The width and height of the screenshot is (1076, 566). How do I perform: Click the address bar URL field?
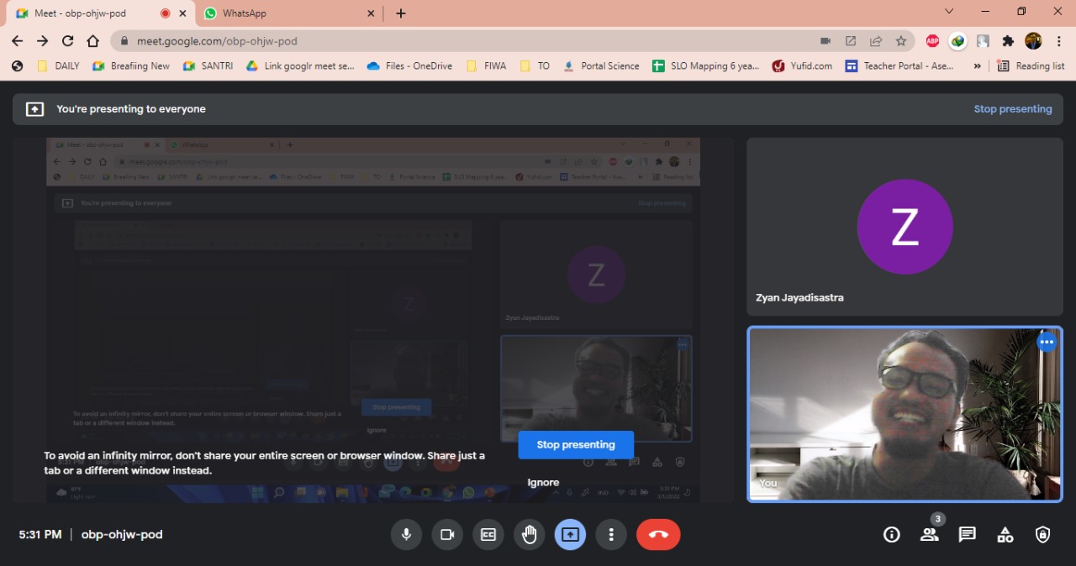[462, 40]
